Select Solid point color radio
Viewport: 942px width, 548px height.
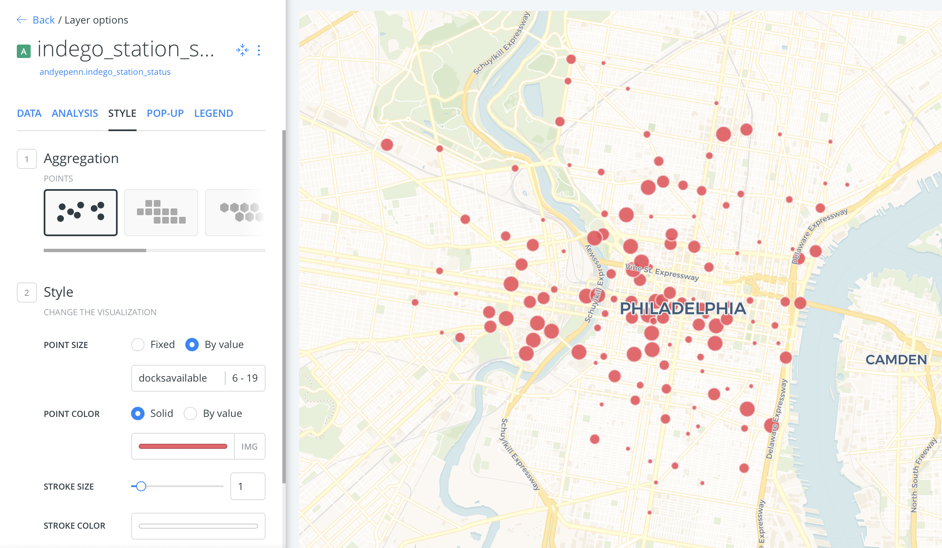tap(138, 414)
